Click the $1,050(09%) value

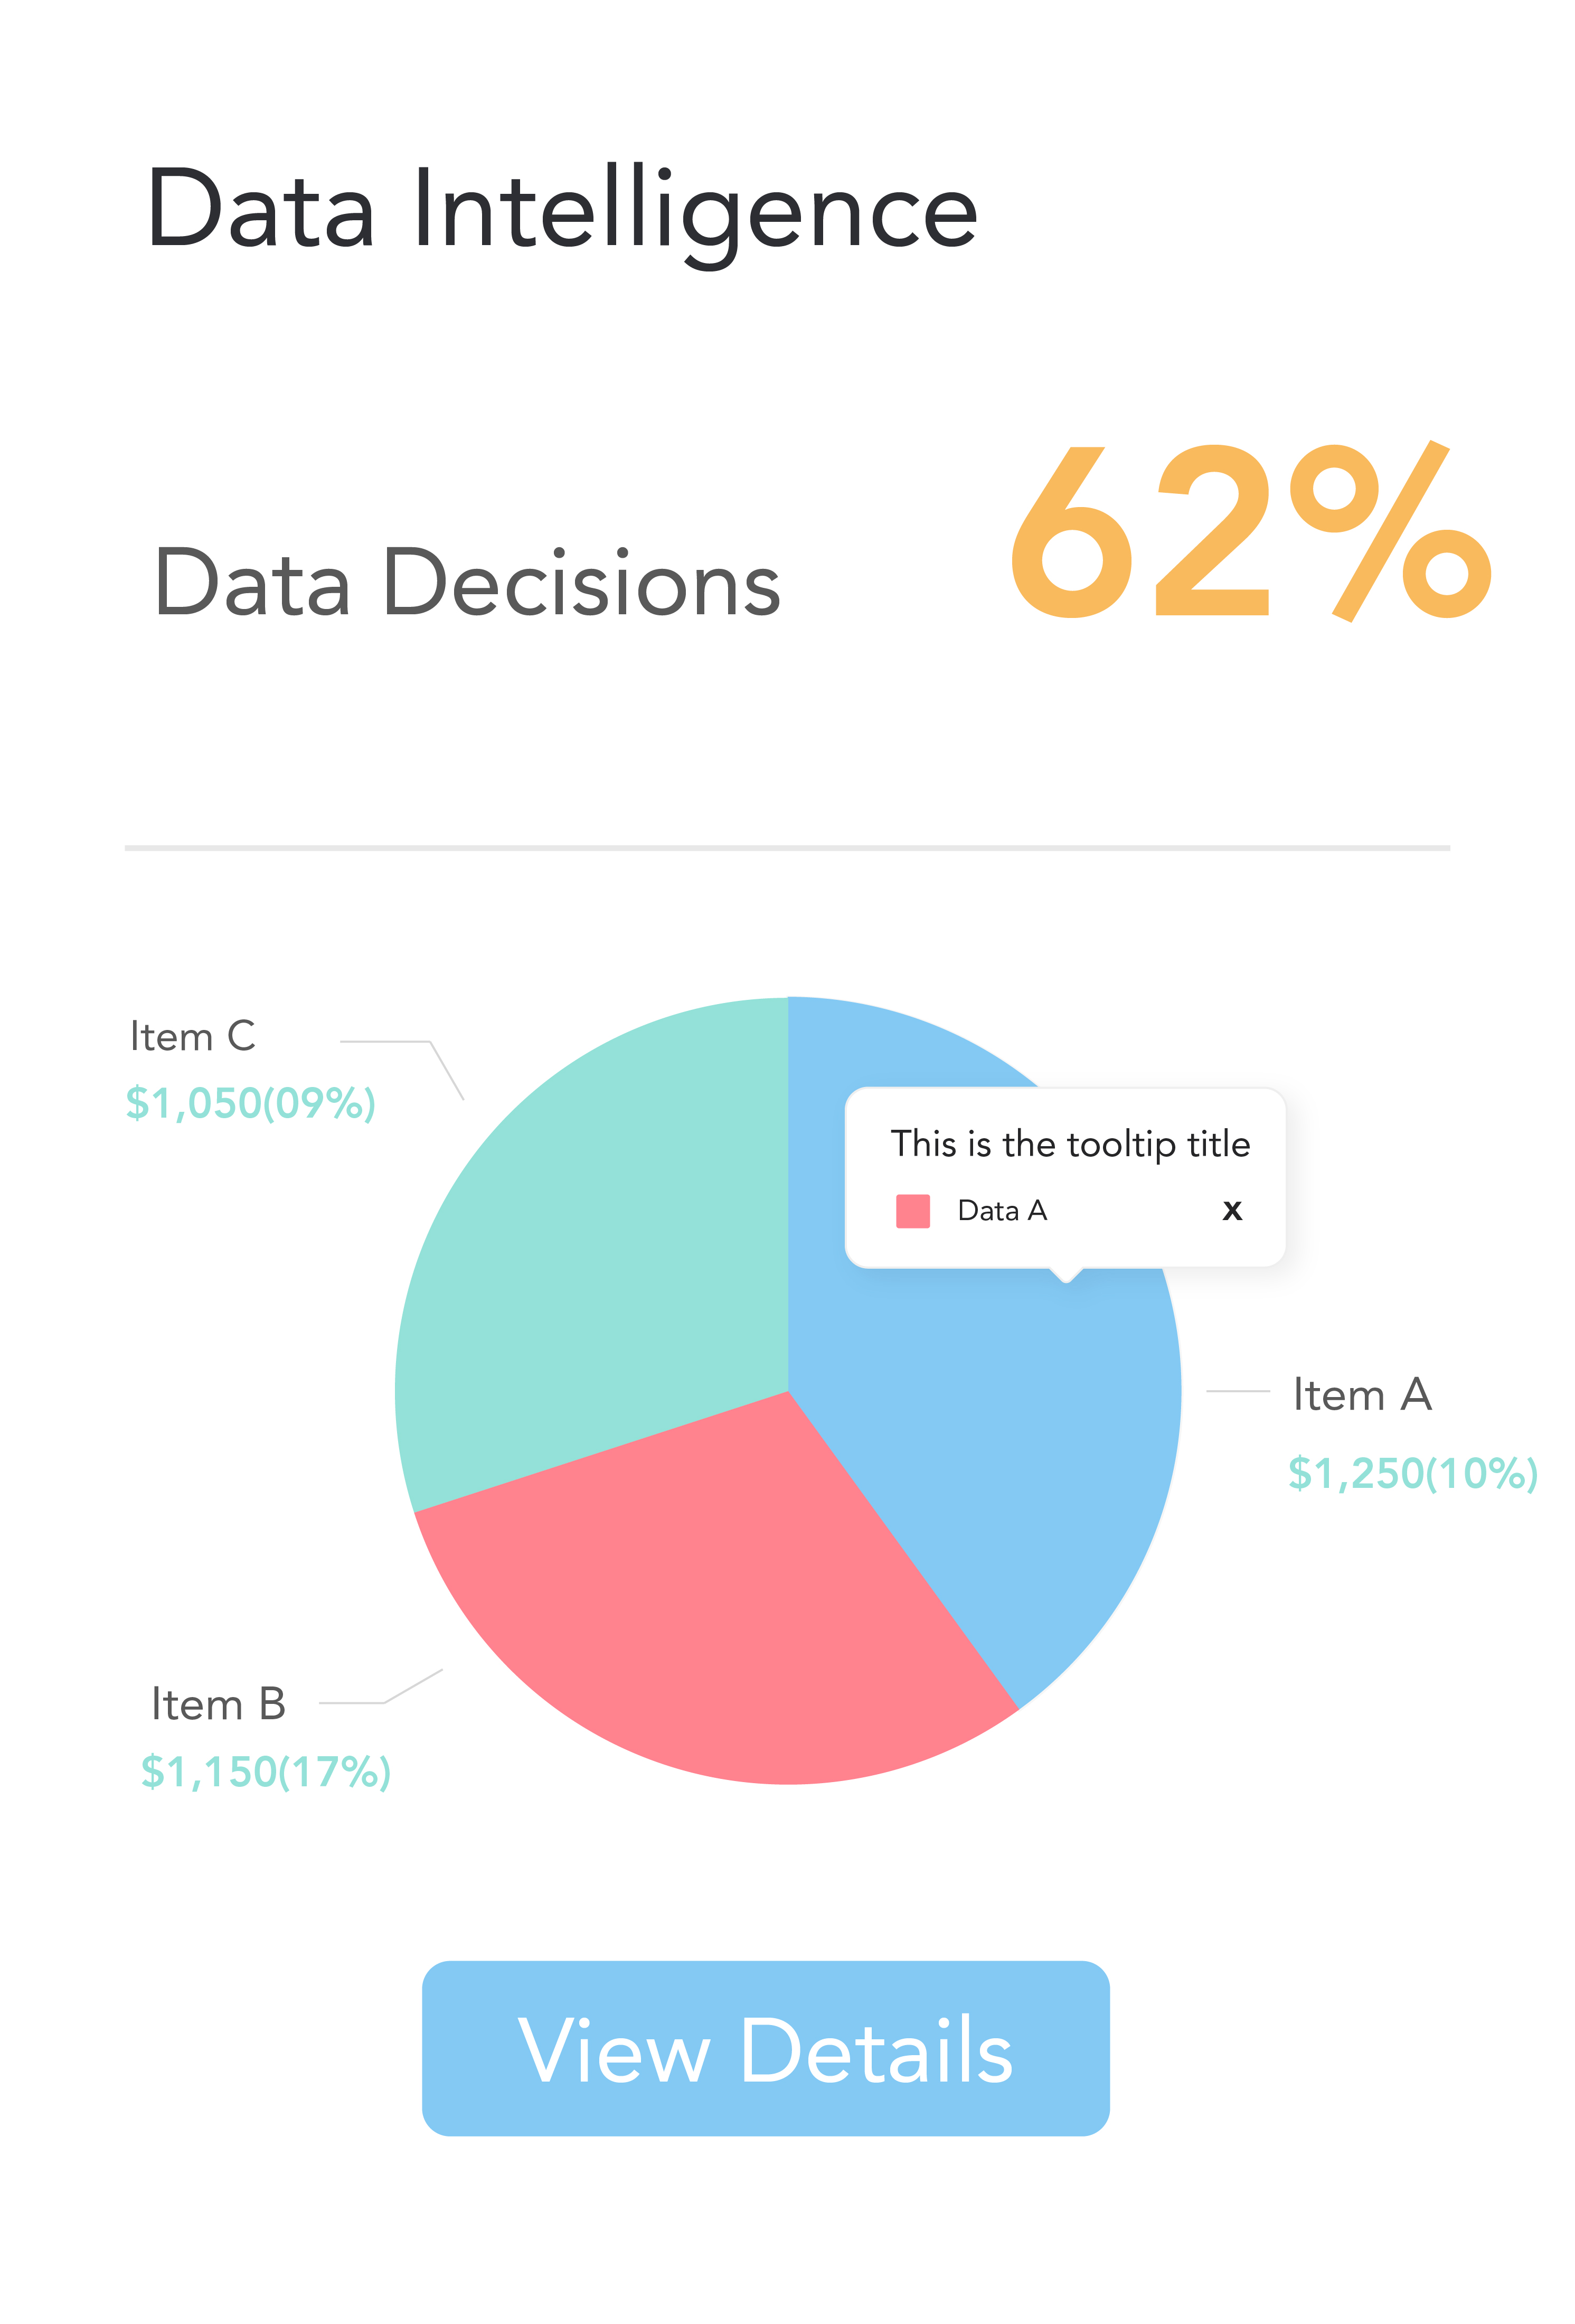click(x=251, y=1103)
